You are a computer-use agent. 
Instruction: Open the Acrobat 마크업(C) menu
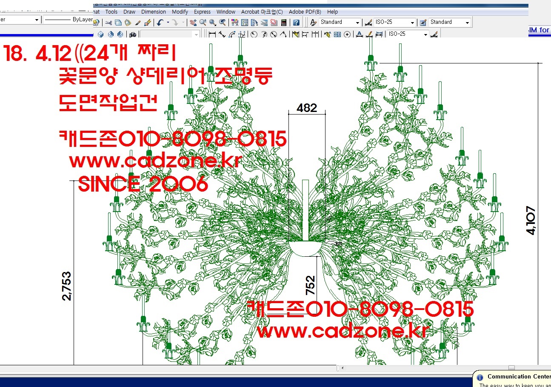point(262,12)
